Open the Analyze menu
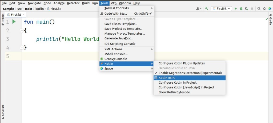The width and height of the screenshot is (273, 123). [x=59, y=3]
